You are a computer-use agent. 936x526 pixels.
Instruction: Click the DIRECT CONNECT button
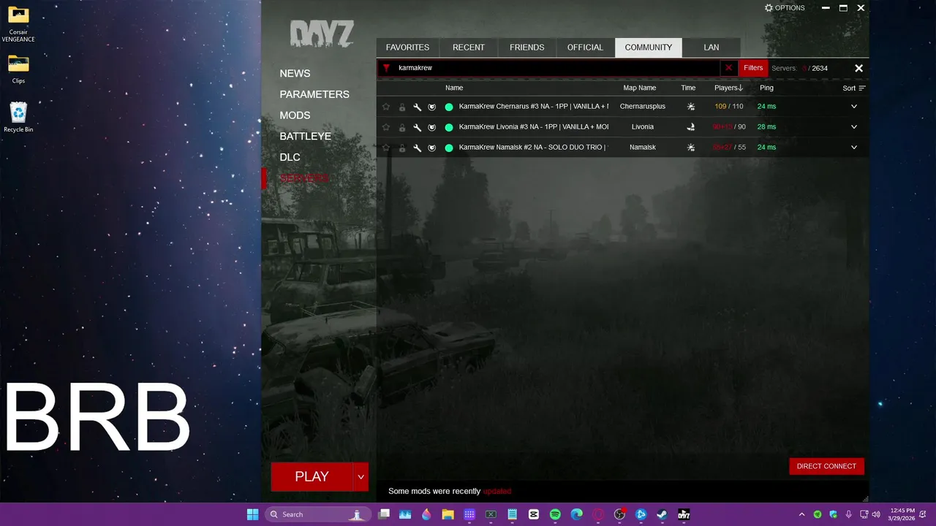tap(826, 466)
